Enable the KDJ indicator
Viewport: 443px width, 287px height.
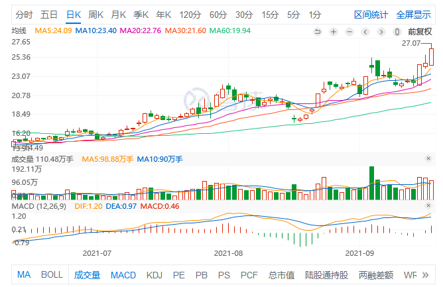(x=154, y=274)
